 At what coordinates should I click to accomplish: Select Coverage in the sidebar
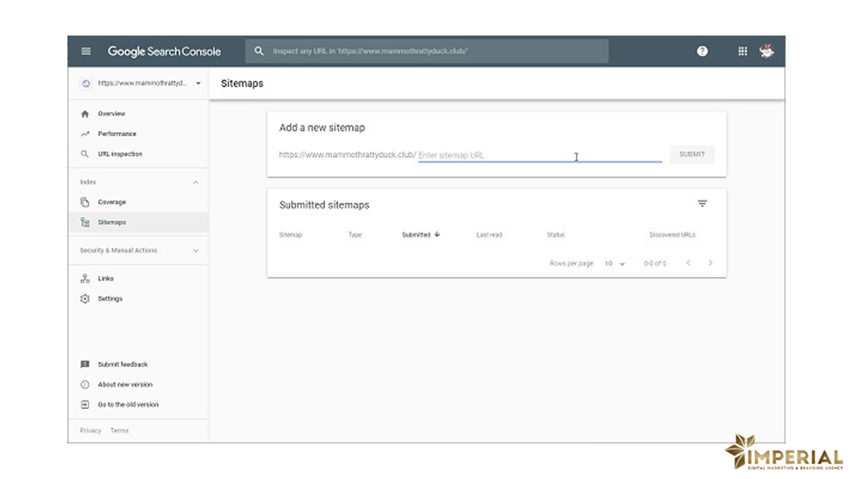(x=112, y=202)
